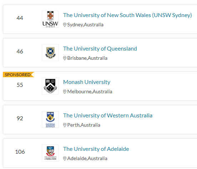Click the Monash University shield logo
The height and width of the screenshot is (169, 197).
50,86
